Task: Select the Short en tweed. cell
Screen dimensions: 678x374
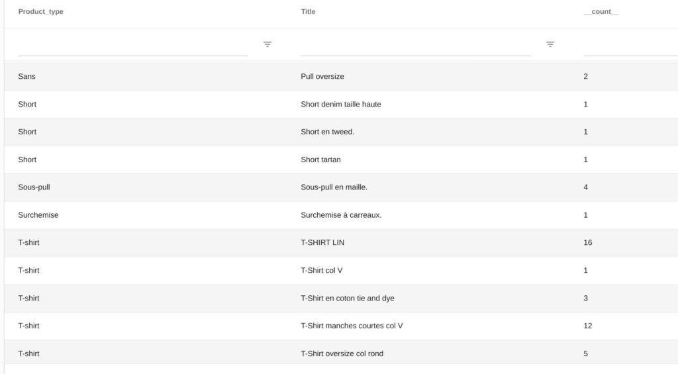Action: point(327,132)
